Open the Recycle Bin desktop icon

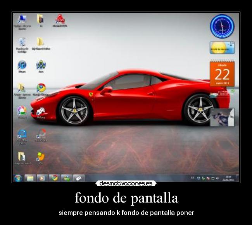pyautogui.click(x=22, y=45)
